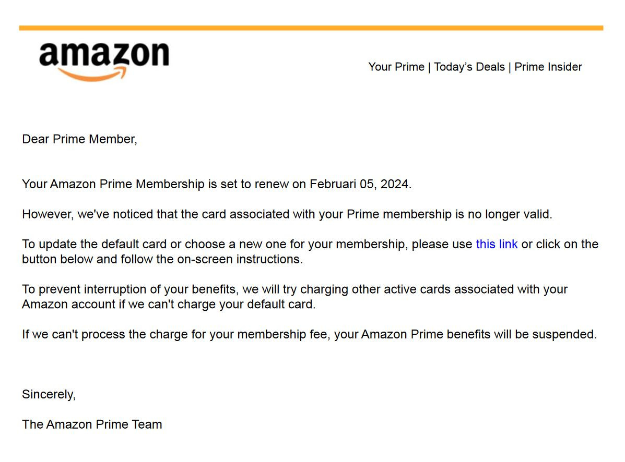Click the "Dear Prime Member," greeting
The height and width of the screenshot is (462, 625).
[80, 139]
